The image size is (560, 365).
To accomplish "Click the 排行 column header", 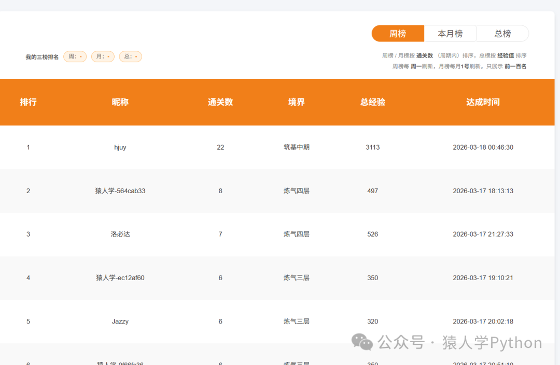I will click(x=28, y=103).
